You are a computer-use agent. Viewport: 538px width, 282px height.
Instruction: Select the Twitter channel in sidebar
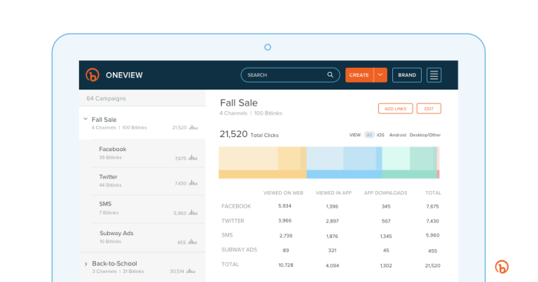[149, 181]
